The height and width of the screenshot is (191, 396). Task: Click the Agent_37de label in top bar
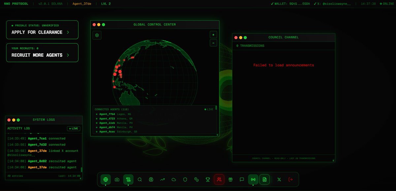click(x=82, y=4)
